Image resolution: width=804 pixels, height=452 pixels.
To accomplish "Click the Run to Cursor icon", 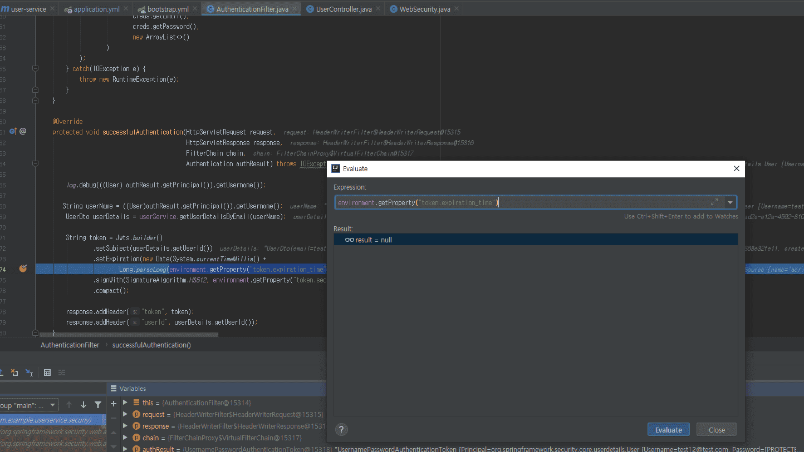I will click(x=30, y=372).
